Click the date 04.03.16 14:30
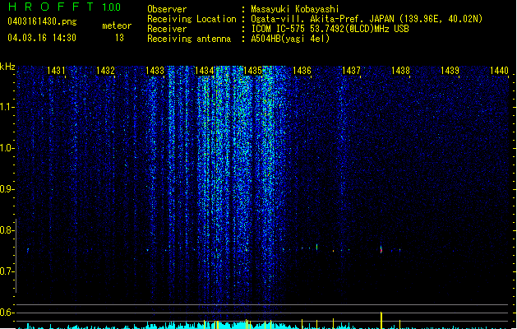This screenshot has height=329, width=517. point(42,38)
